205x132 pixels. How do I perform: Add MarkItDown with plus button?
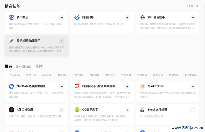click(193, 87)
